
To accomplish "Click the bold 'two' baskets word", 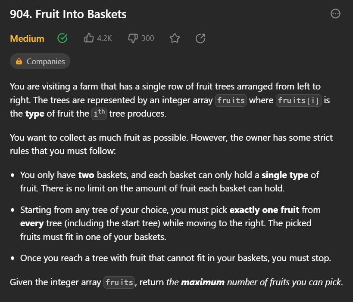I will point(86,175).
